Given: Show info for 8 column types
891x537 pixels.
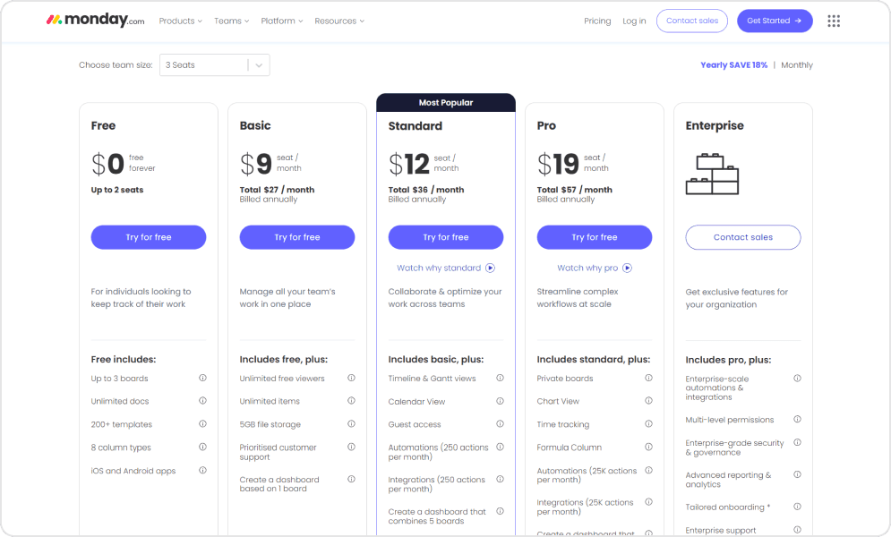Looking at the screenshot, I should pos(202,447).
